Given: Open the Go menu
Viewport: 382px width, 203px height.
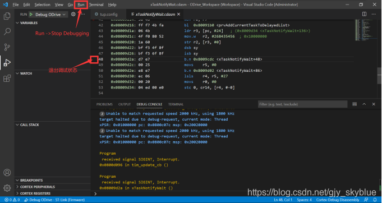Looking at the screenshot, I should click(70, 4).
